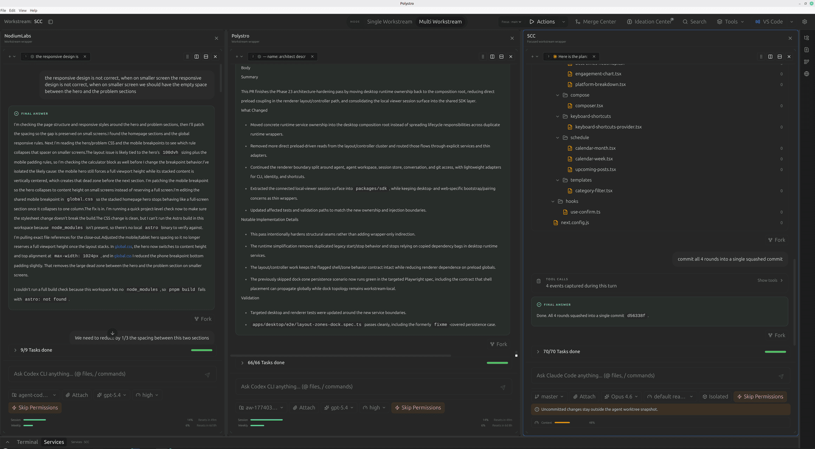Toggle the Isolated option in SCC pane
The image size is (815, 449).
click(715, 397)
